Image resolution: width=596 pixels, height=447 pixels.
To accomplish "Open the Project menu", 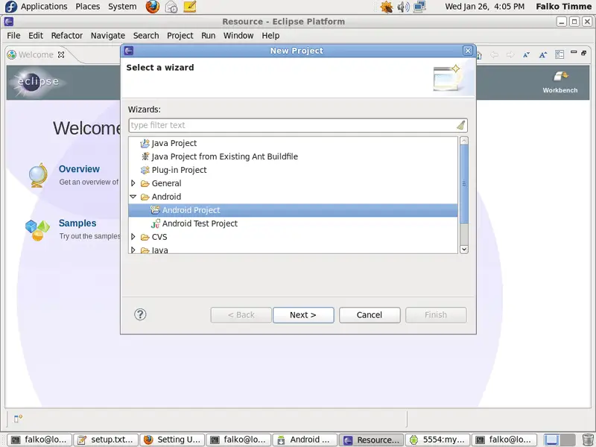I will coord(180,35).
